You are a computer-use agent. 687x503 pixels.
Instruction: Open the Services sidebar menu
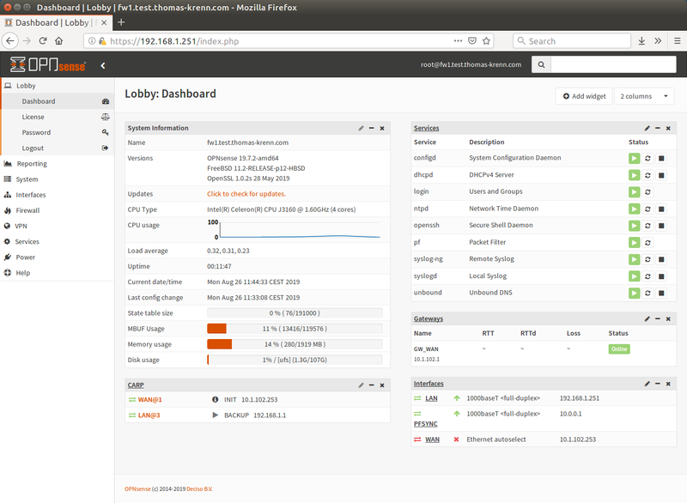pos(57,242)
